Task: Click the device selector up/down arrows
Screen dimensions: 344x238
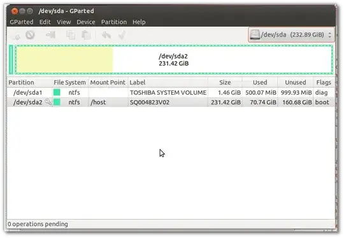Action: point(329,34)
